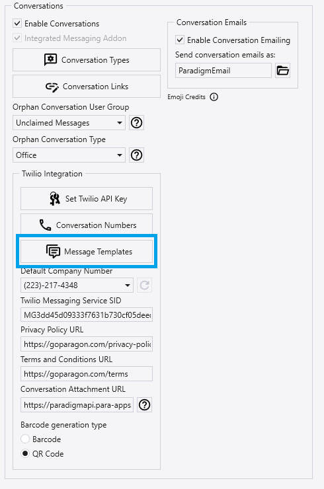
Task: Select the Barcode radio option
Action: tap(25, 439)
